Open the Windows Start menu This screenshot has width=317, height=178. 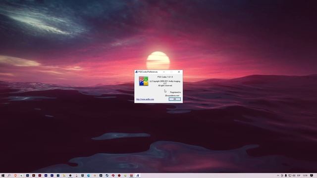pos(3,176)
